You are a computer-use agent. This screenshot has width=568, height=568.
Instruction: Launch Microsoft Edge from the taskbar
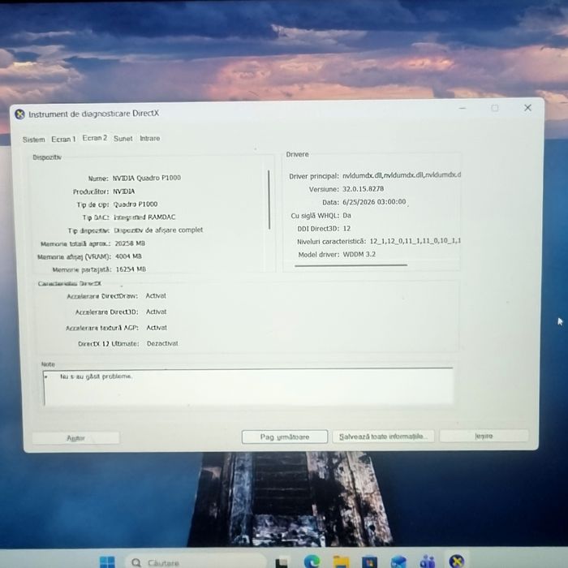tap(312, 562)
